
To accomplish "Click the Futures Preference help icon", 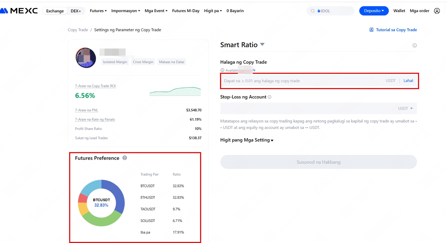I will tap(125, 158).
